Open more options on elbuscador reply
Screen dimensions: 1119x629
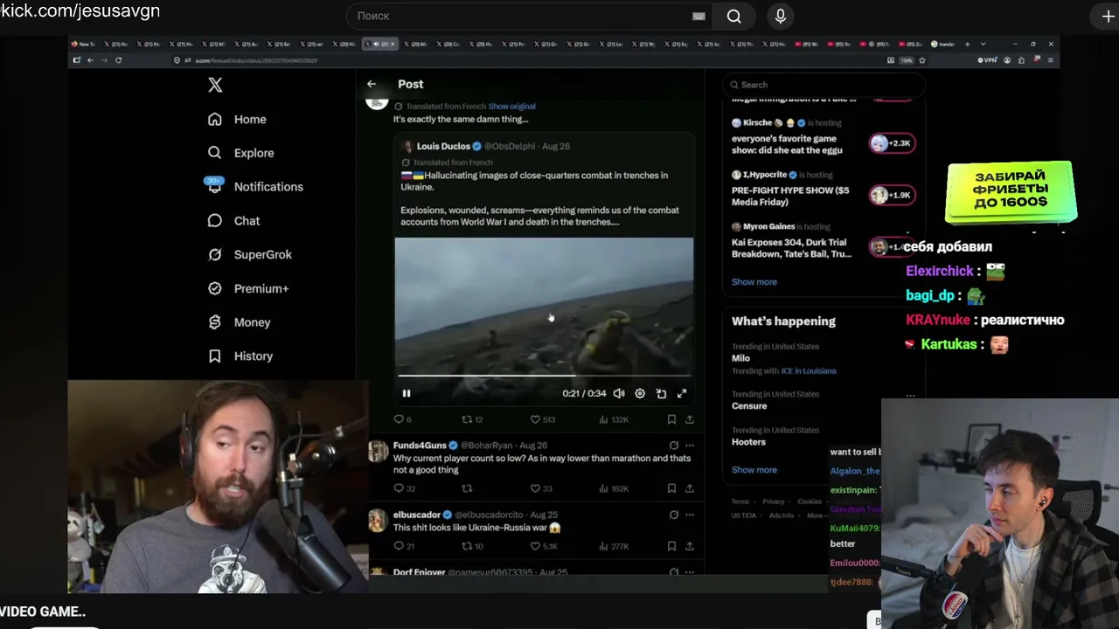click(690, 515)
